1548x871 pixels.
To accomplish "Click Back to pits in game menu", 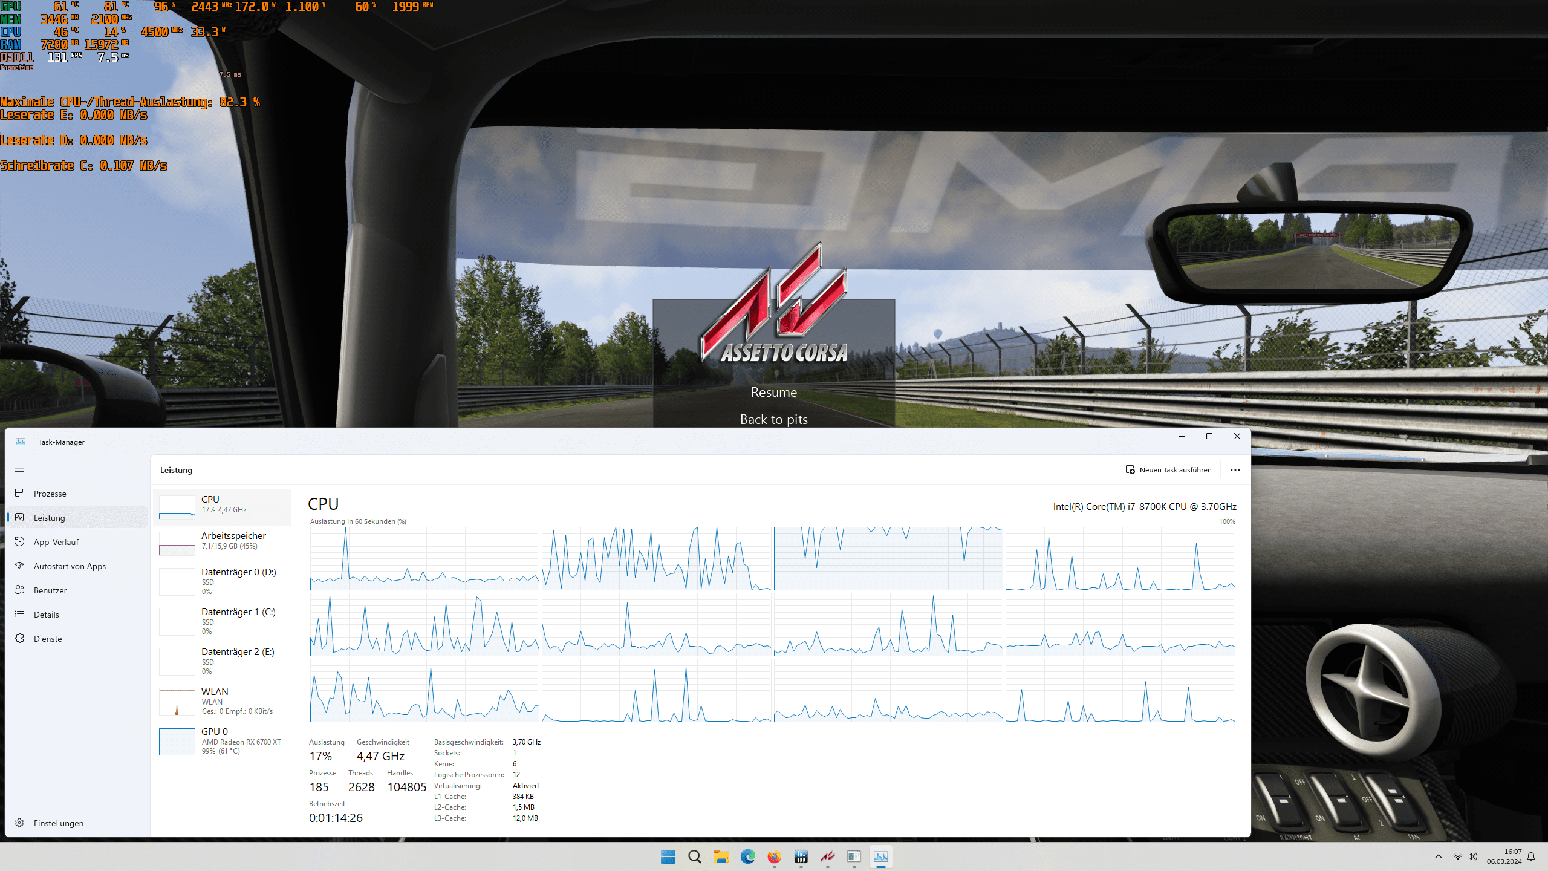I will point(774,419).
